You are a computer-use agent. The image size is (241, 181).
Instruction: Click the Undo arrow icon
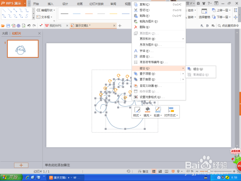point(29,26)
